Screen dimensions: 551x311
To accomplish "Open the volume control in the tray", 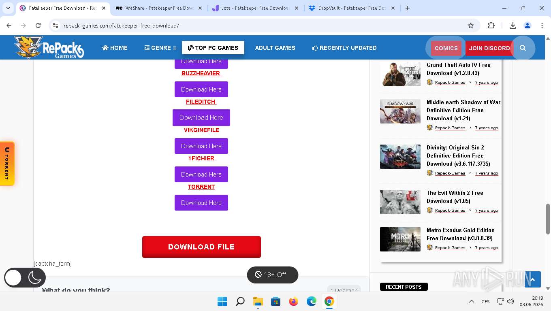I will [510, 302].
